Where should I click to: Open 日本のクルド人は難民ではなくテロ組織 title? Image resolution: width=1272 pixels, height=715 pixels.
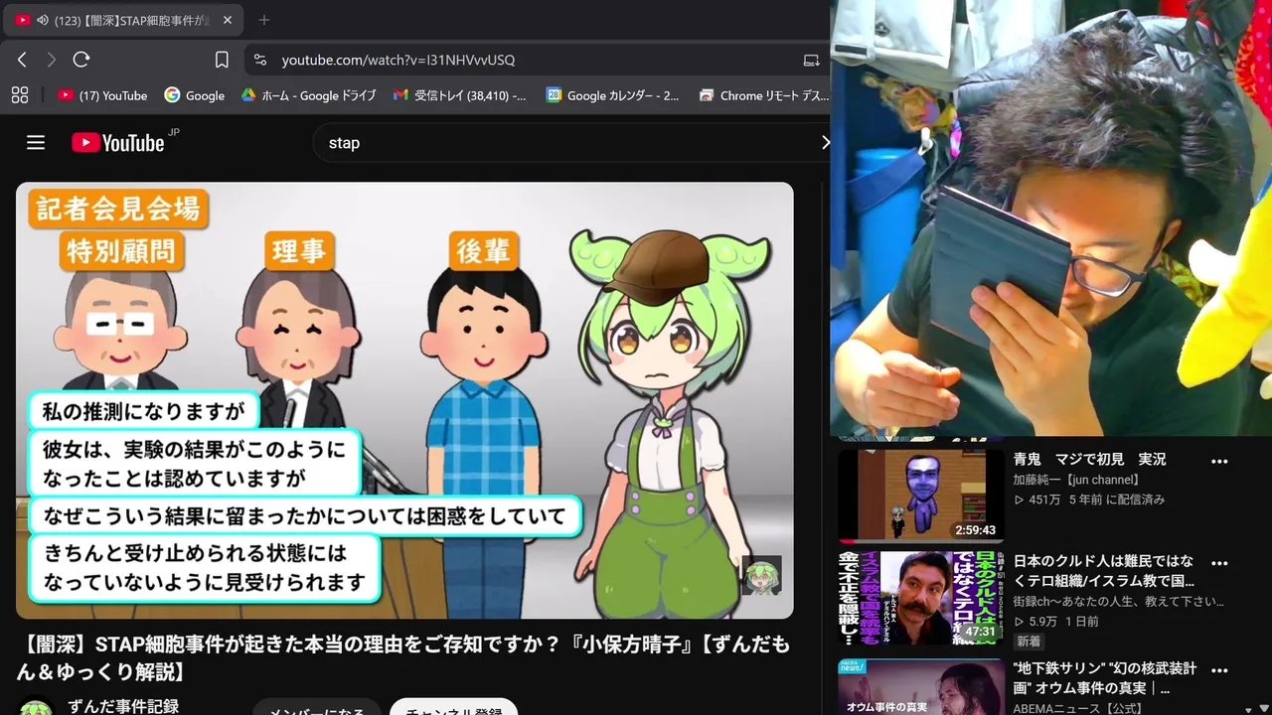(x=1103, y=570)
